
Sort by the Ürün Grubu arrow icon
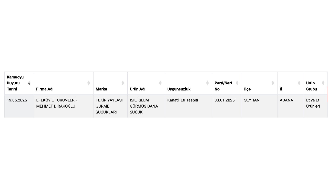(323, 83)
